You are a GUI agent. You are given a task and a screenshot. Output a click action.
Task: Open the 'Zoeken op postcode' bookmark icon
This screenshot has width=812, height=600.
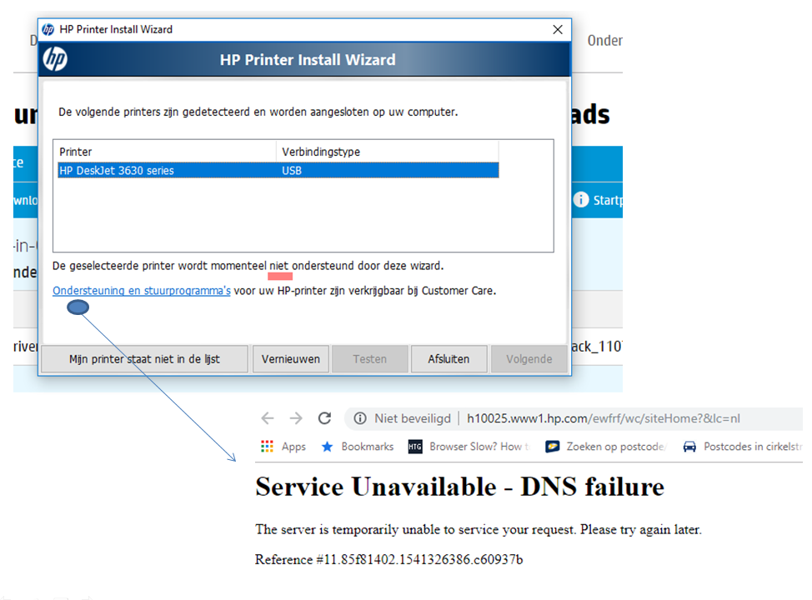coord(551,447)
